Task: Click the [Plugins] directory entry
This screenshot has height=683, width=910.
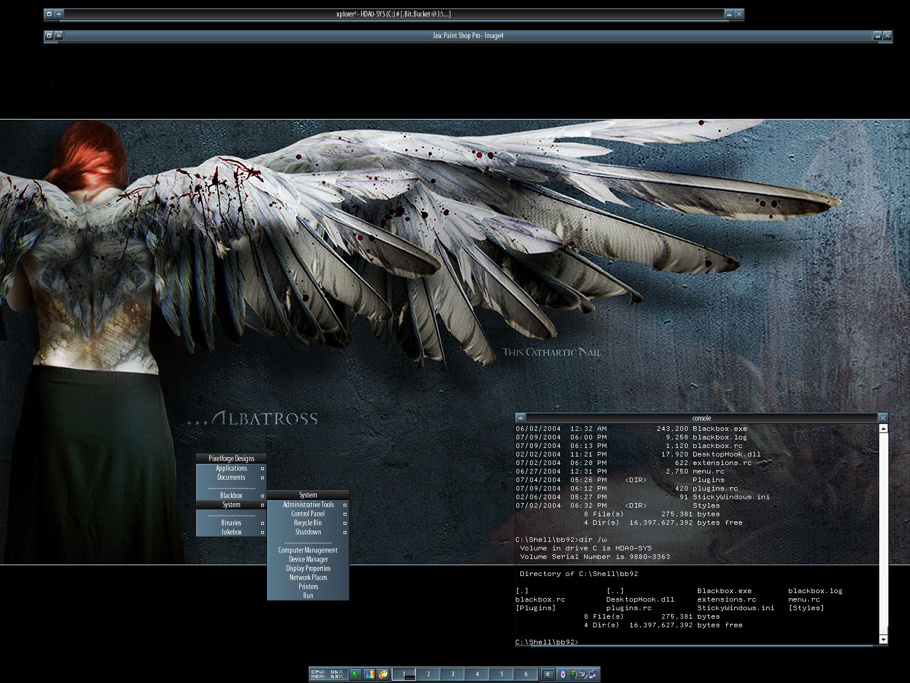Action: pyautogui.click(x=535, y=608)
